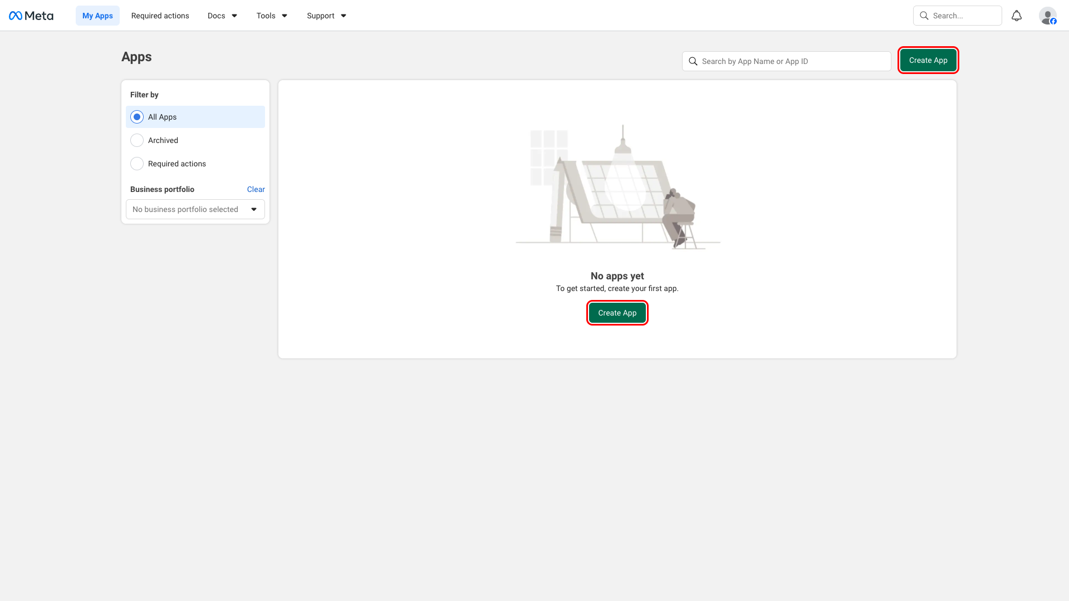
Task: Expand the Docs dropdown menu
Action: pyautogui.click(x=222, y=16)
